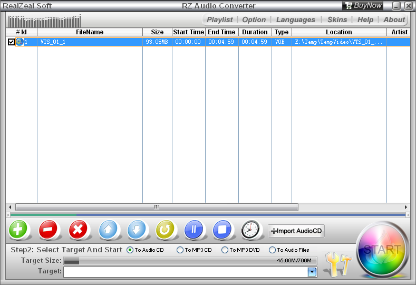Open the Playlist menu
This screenshot has height=285, width=416.
click(219, 20)
